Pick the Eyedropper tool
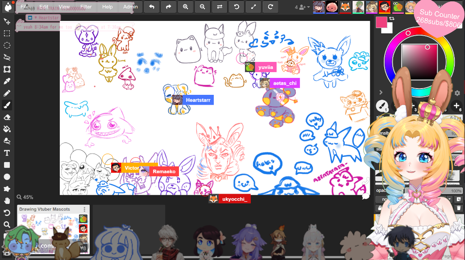The height and width of the screenshot is (260, 465). [x=7, y=81]
